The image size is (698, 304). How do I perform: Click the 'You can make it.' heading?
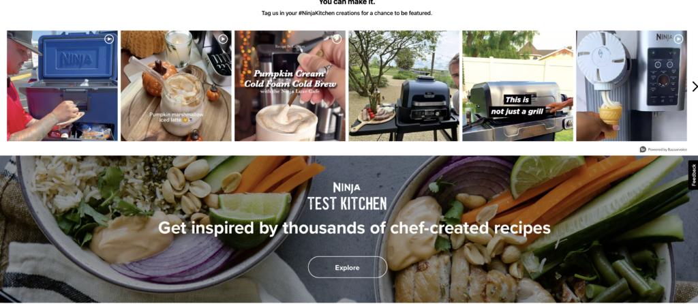[347, 2]
